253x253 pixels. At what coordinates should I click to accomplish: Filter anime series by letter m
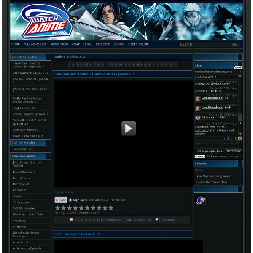point(121,65)
